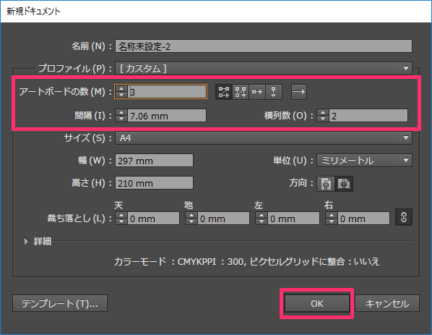This screenshot has width=432, height=335.
Task: Choose the arrange by column layout icon
Action: coord(274,92)
